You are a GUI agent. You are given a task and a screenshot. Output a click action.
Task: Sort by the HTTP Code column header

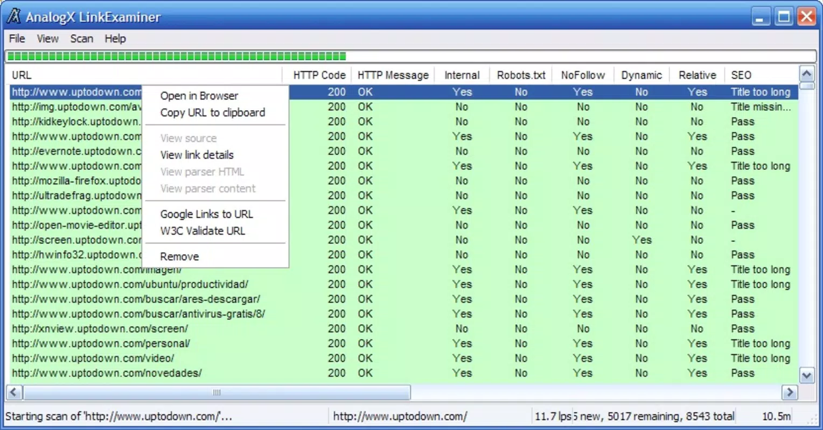(317, 75)
